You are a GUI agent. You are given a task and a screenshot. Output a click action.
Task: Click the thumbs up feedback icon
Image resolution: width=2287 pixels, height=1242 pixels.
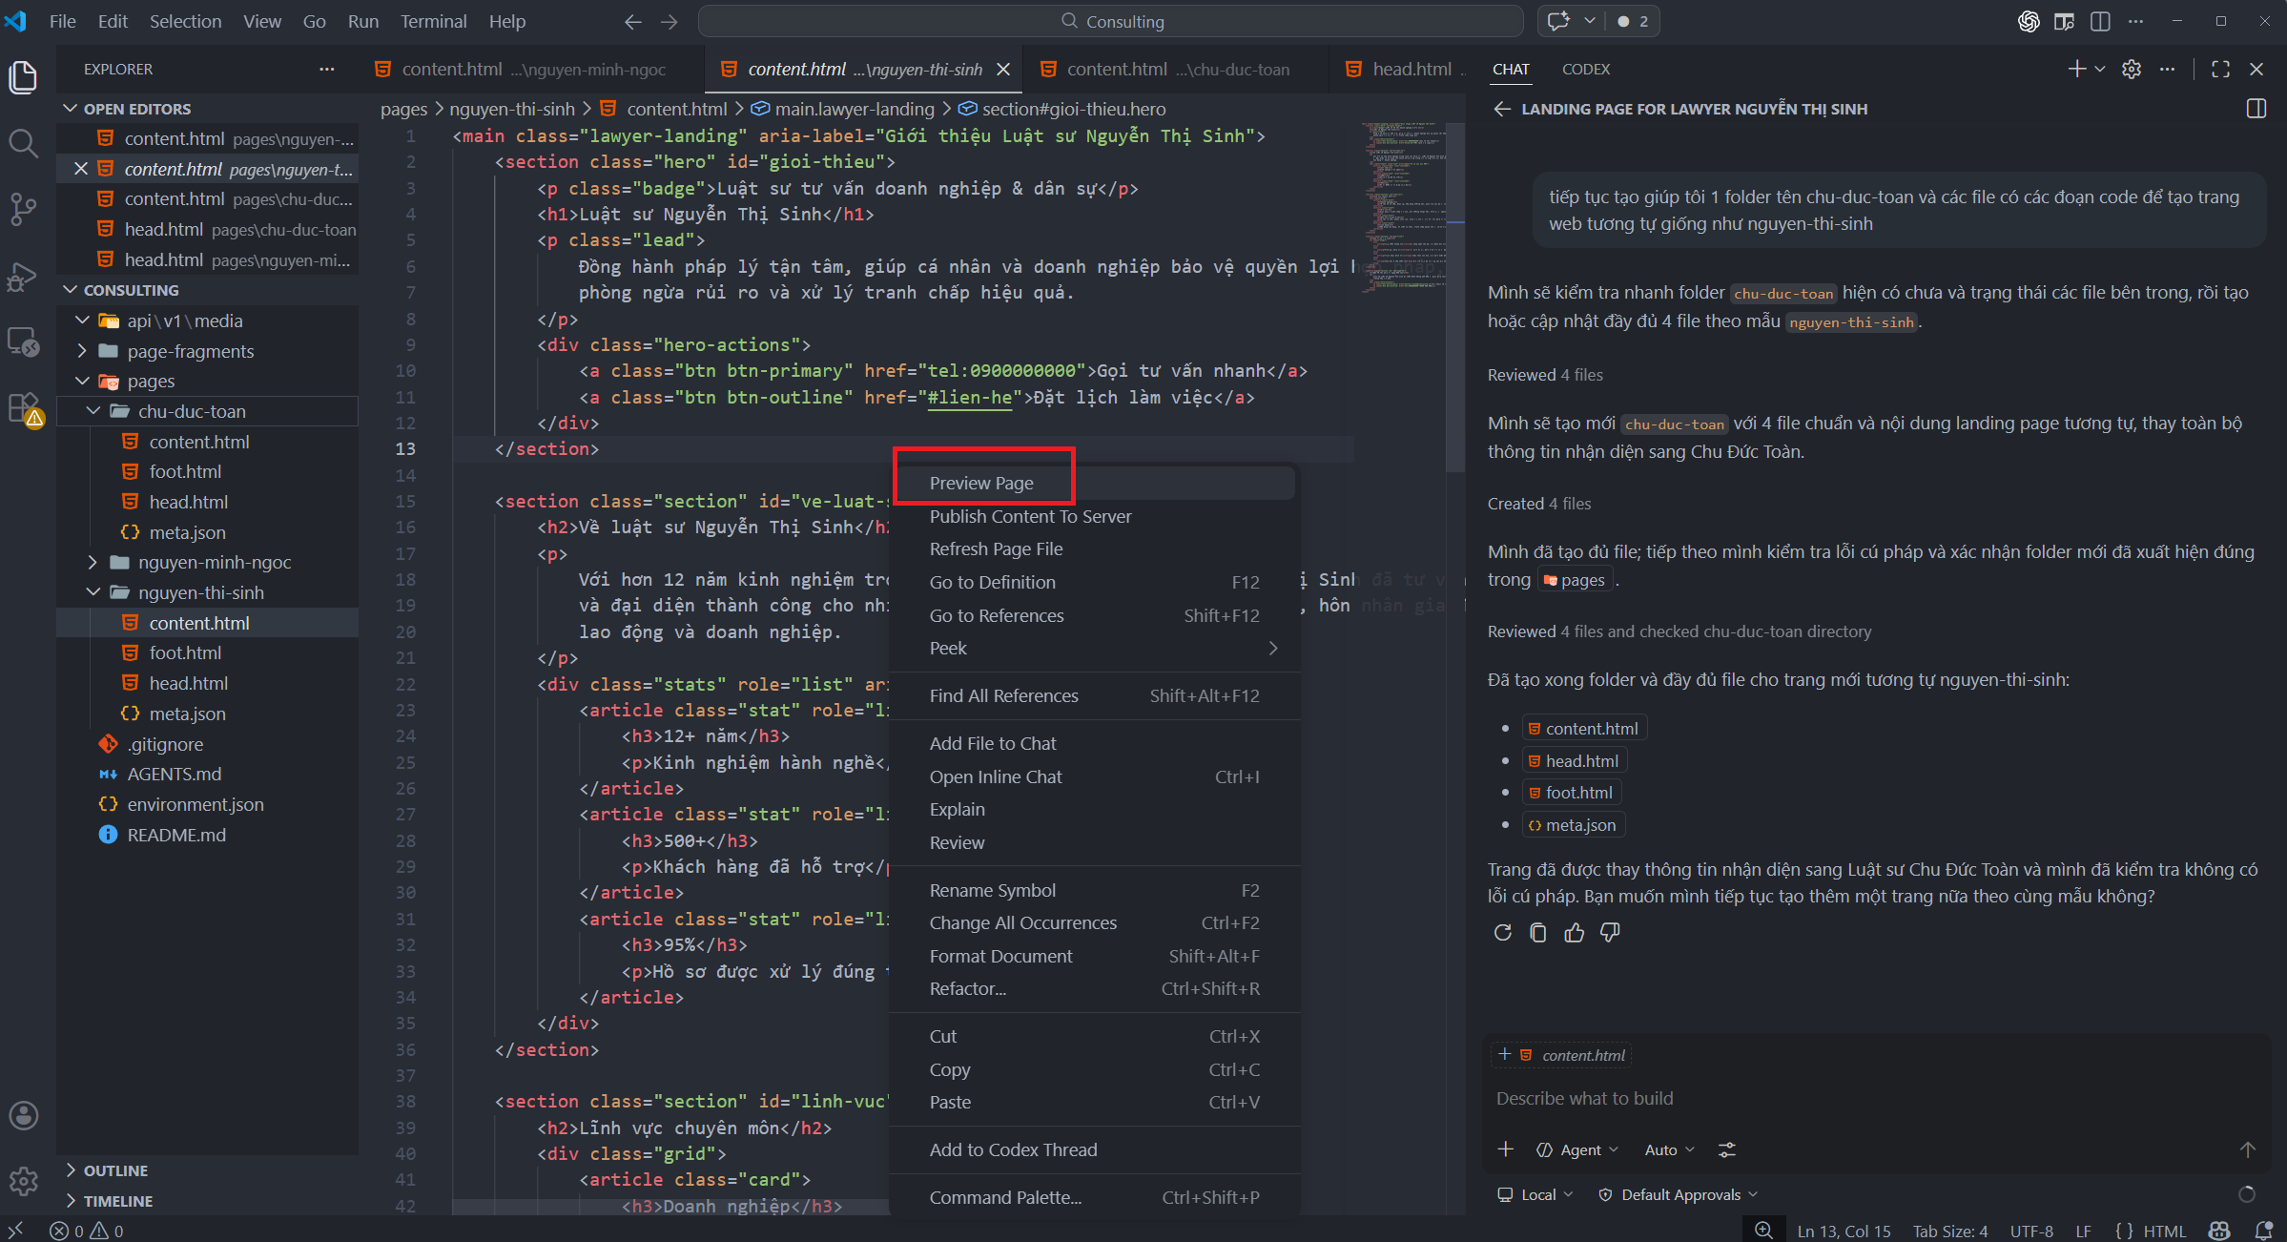tap(1574, 933)
